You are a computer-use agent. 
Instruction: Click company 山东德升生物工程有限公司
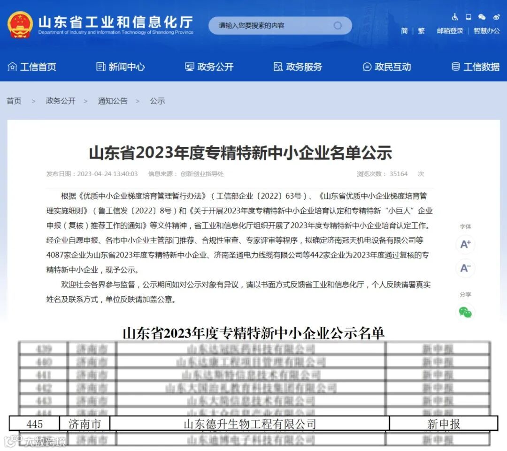click(x=250, y=424)
